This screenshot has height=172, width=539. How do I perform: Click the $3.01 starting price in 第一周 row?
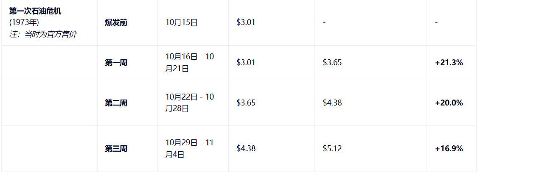pyautogui.click(x=246, y=63)
